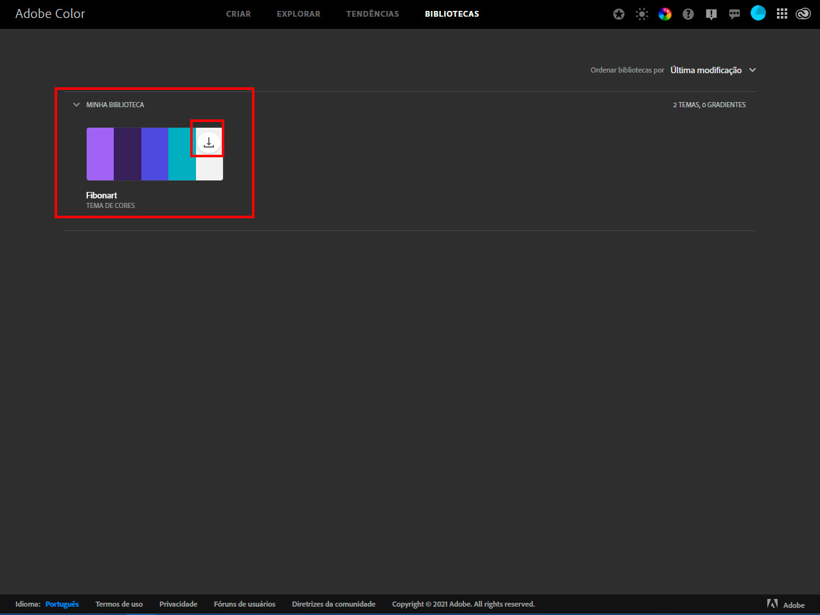
Task: Click the Creative Cloud icon
Action: [x=803, y=14]
